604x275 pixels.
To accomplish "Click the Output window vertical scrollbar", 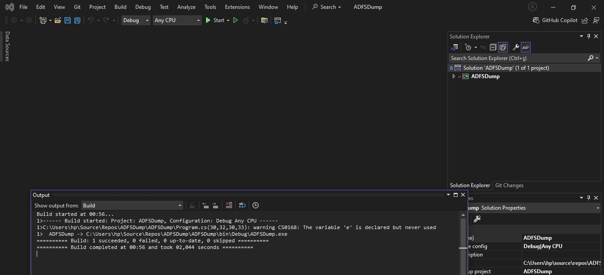I will 463,243.
